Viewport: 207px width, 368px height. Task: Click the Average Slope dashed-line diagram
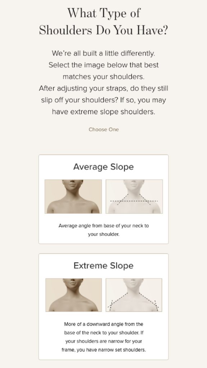tap(134, 197)
